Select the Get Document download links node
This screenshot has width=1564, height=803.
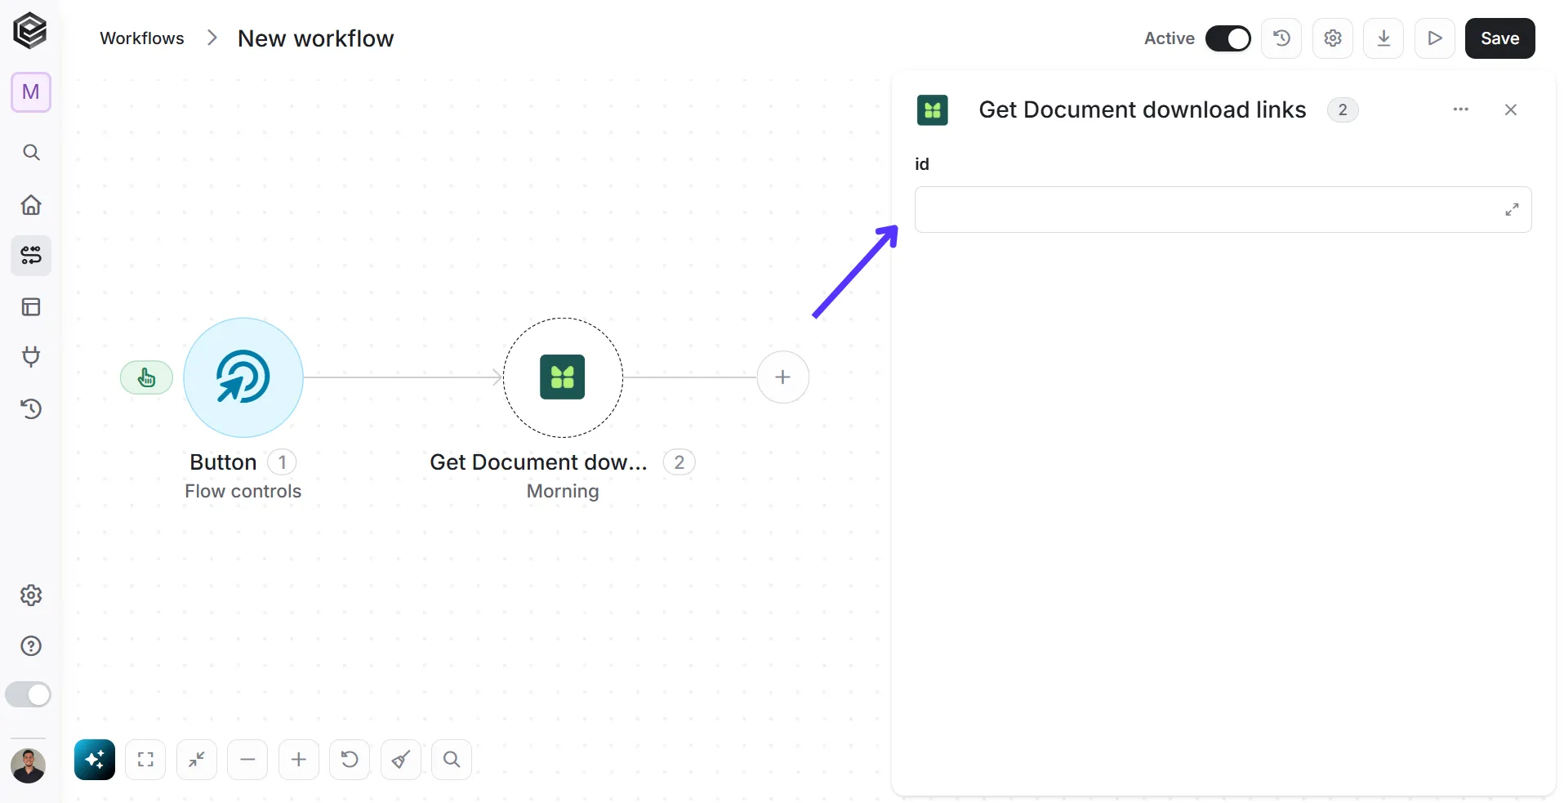pyautogui.click(x=563, y=377)
